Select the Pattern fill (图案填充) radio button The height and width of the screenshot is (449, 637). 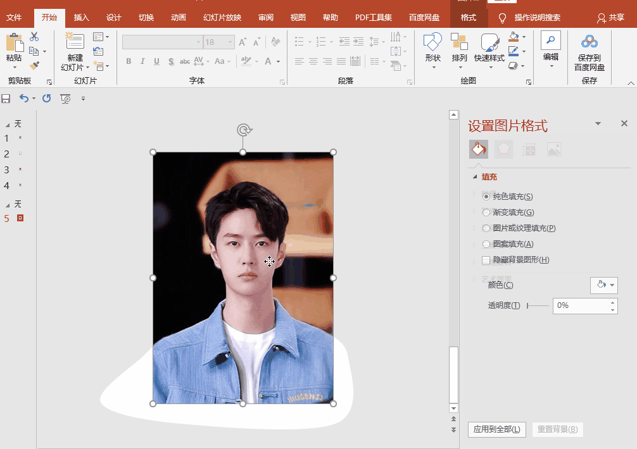coord(486,244)
